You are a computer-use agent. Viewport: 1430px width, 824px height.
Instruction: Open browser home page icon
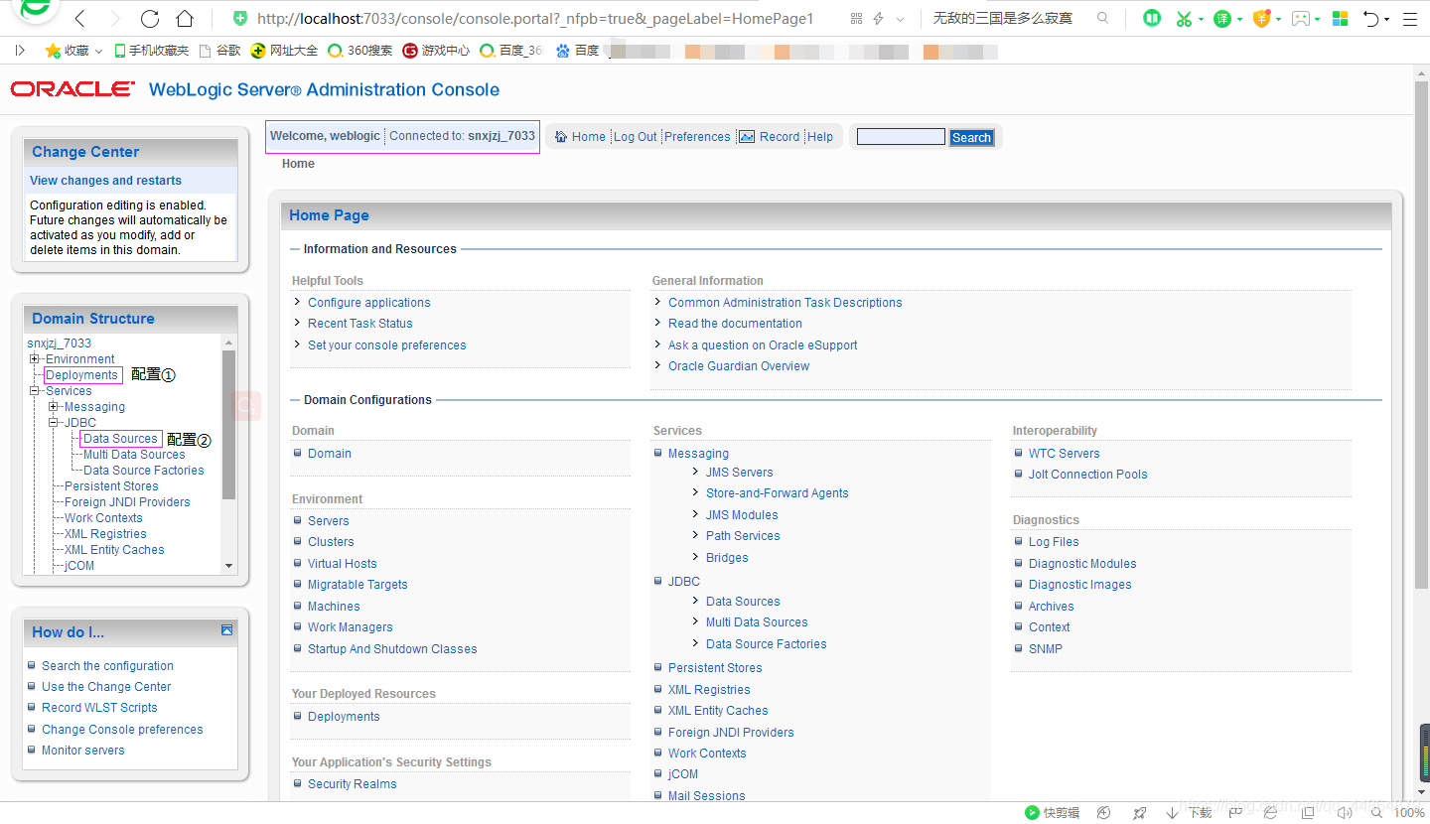[x=184, y=19]
